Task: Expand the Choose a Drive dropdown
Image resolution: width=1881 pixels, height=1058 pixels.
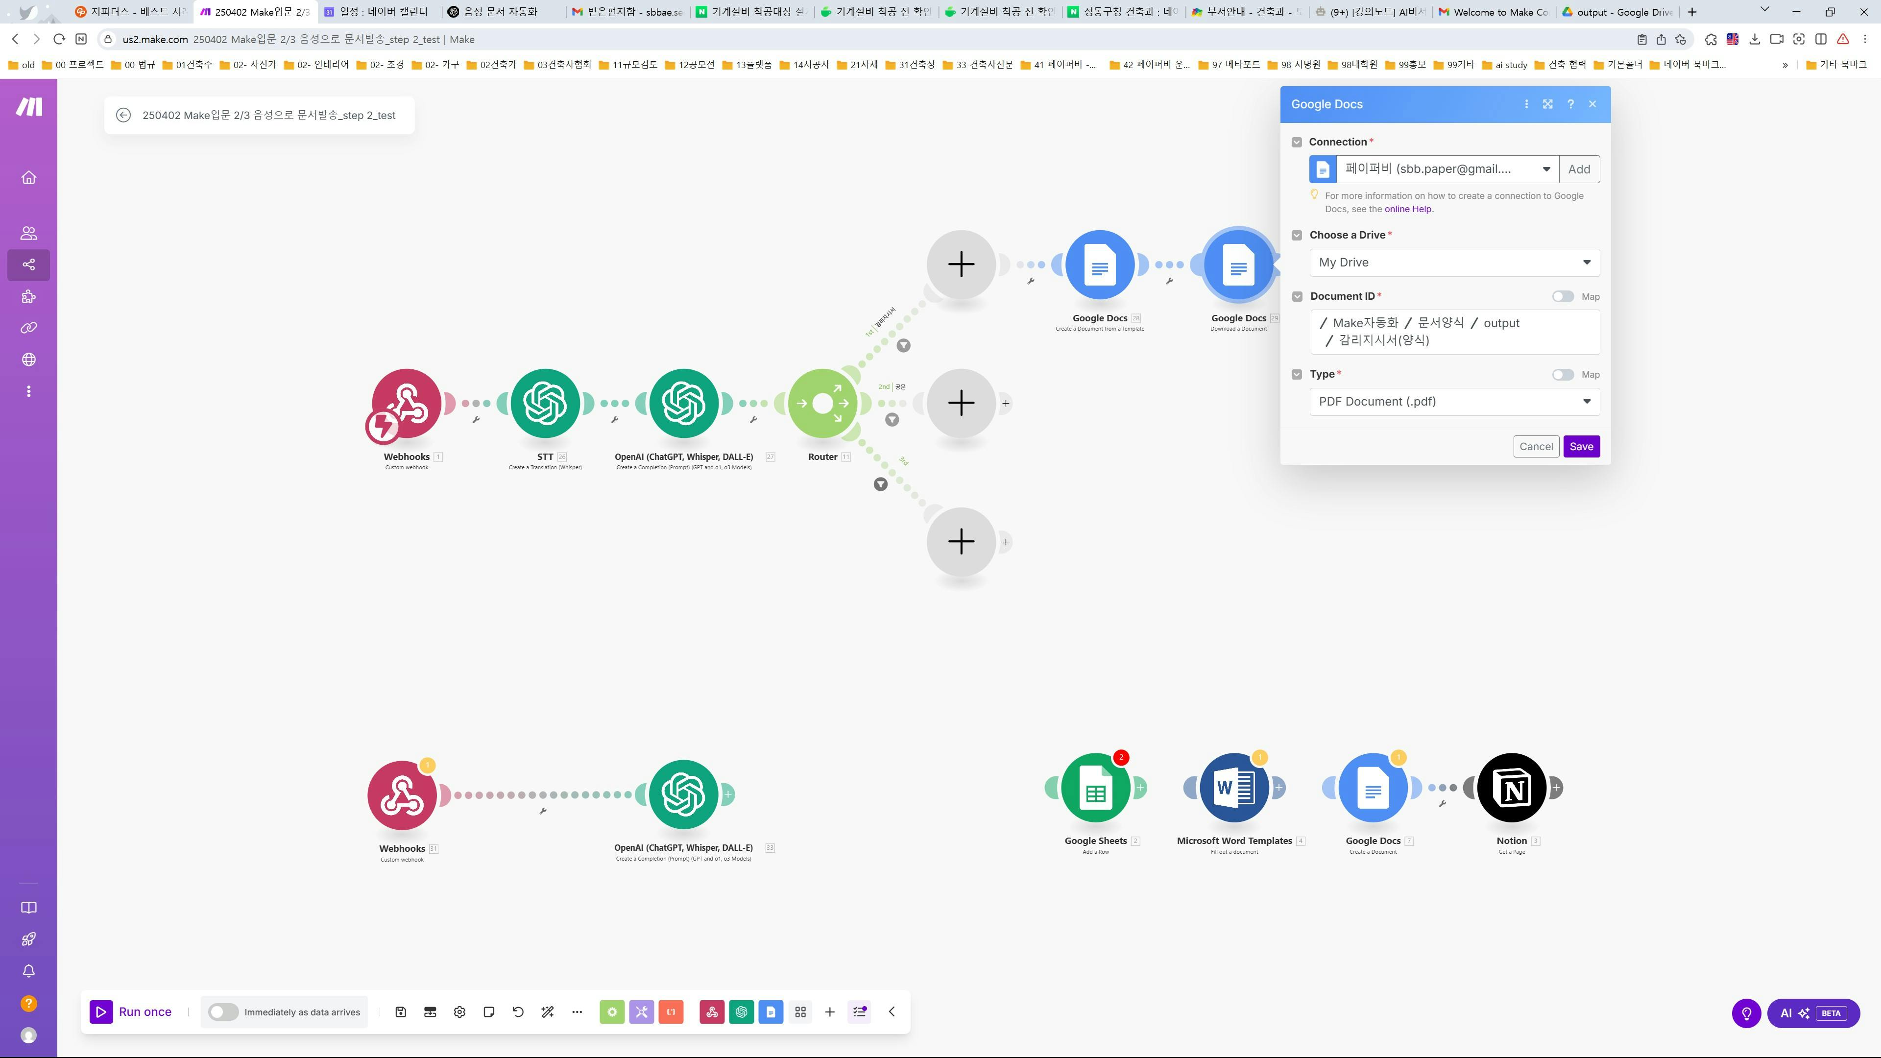Action: [1454, 263]
